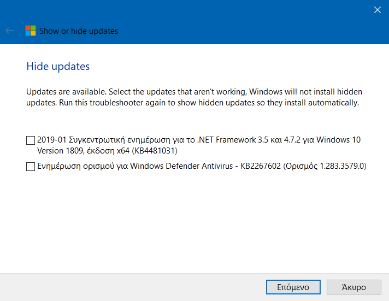Click the 'Version 1809, έκδοση x64 (KB4481031)' line
Image resolution: width=389 pixels, height=301 pixels.
pos(107,151)
